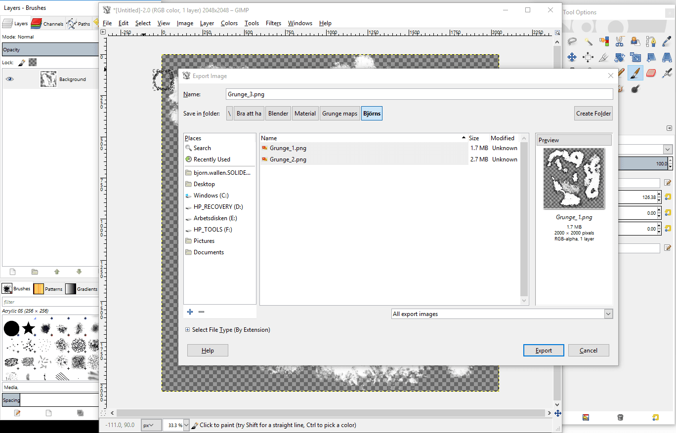Select the Paintbrush tool in toolbox
The width and height of the screenshot is (676, 433).
(635, 73)
